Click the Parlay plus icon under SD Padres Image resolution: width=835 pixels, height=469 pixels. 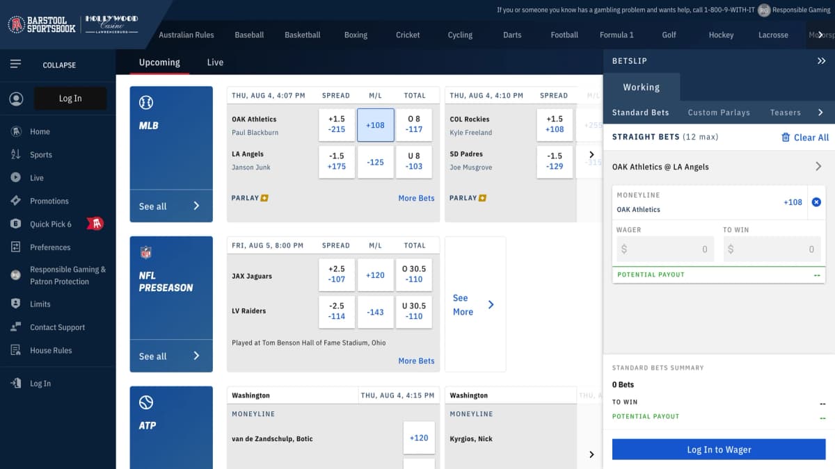pos(483,198)
